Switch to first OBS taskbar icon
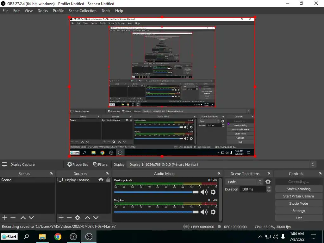This screenshot has height=243, width=324. [73, 237]
